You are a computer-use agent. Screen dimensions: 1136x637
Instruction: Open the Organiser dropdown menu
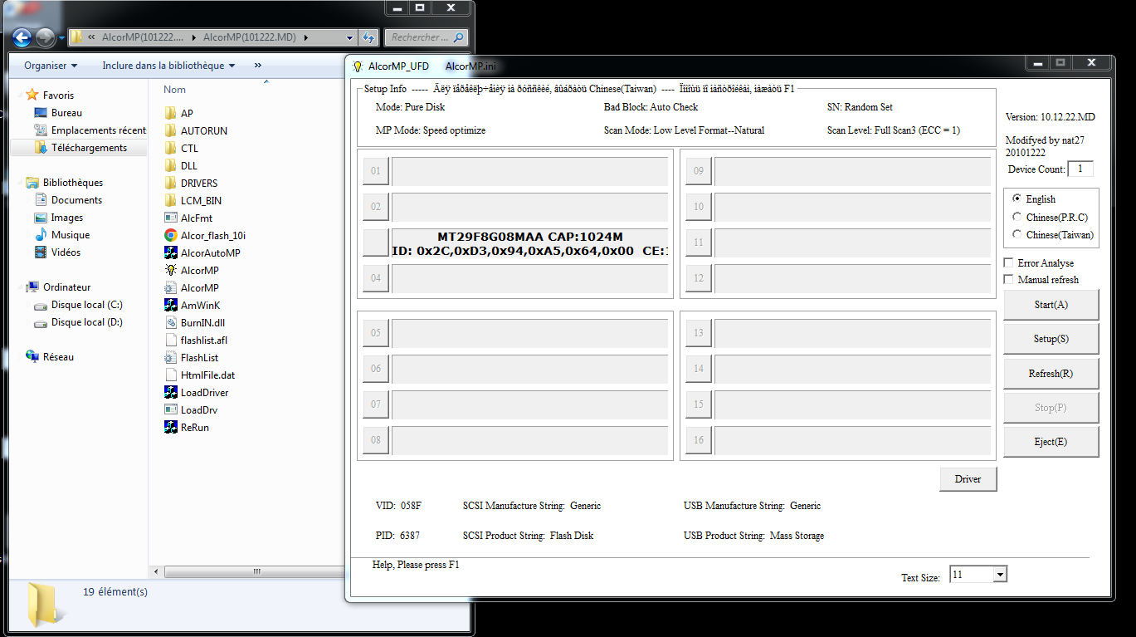(51, 66)
